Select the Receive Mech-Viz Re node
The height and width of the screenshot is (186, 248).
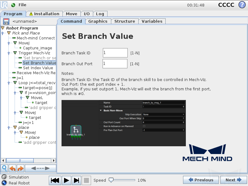point(36,73)
